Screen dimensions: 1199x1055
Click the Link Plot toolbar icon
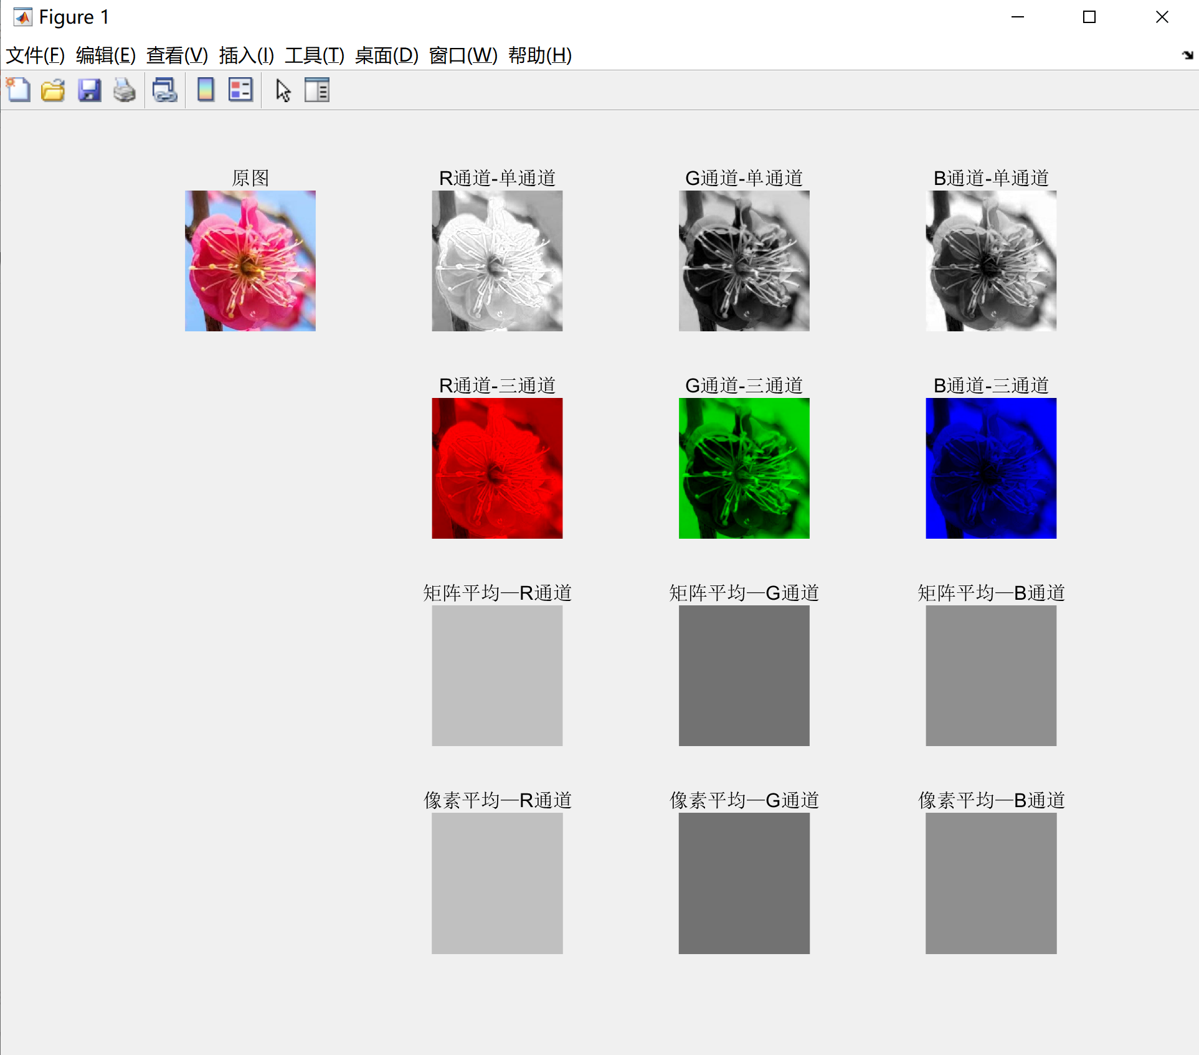(165, 90)
